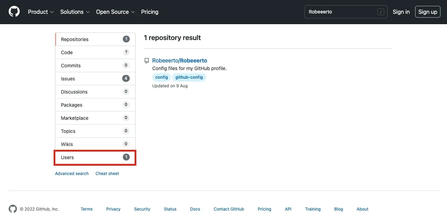Image resolution: width=447 pixels, height=223 pixels.
Task: Click the github-config topic tag
Action: (189, 77)
